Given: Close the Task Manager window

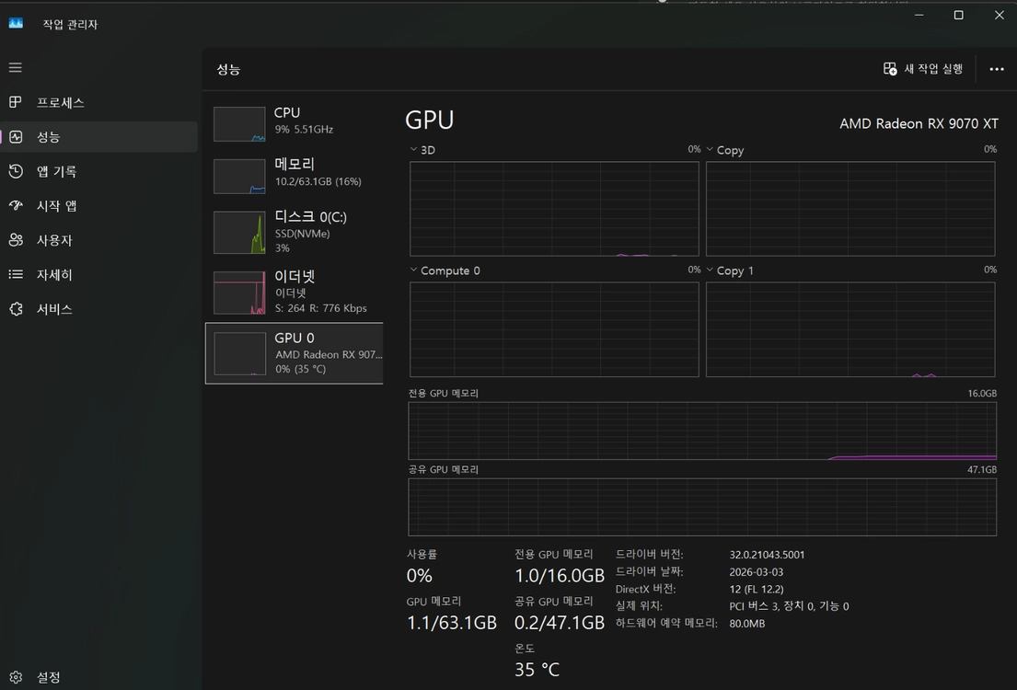Looking at the screenshot, I should (999, 15).
